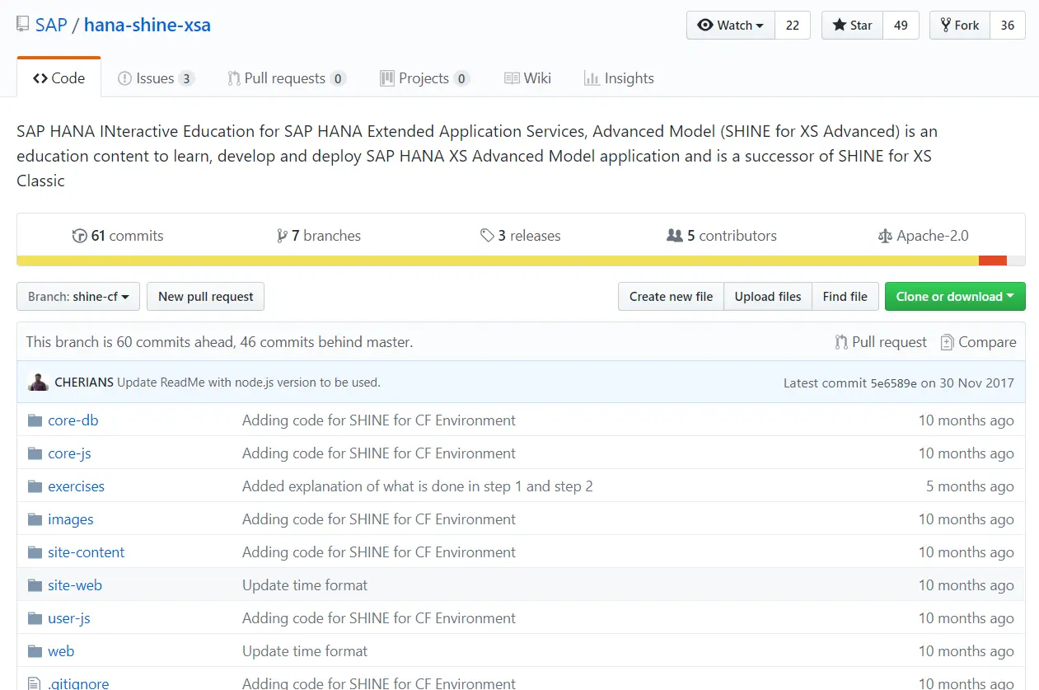View the 3 releases
This screenshot has height=690, width=1039.
521,236
